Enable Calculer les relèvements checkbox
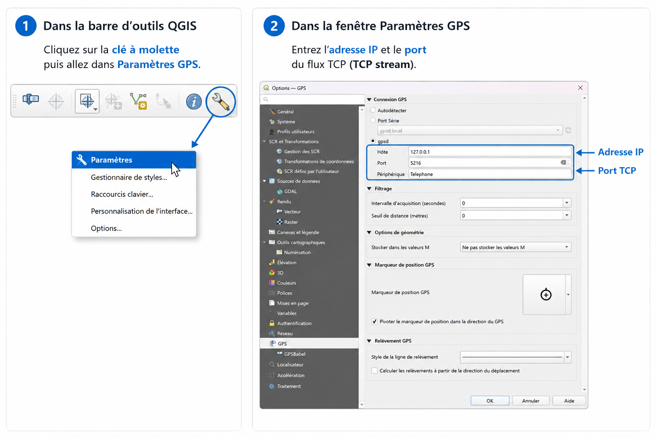657x438 pixels. point(374,371)
